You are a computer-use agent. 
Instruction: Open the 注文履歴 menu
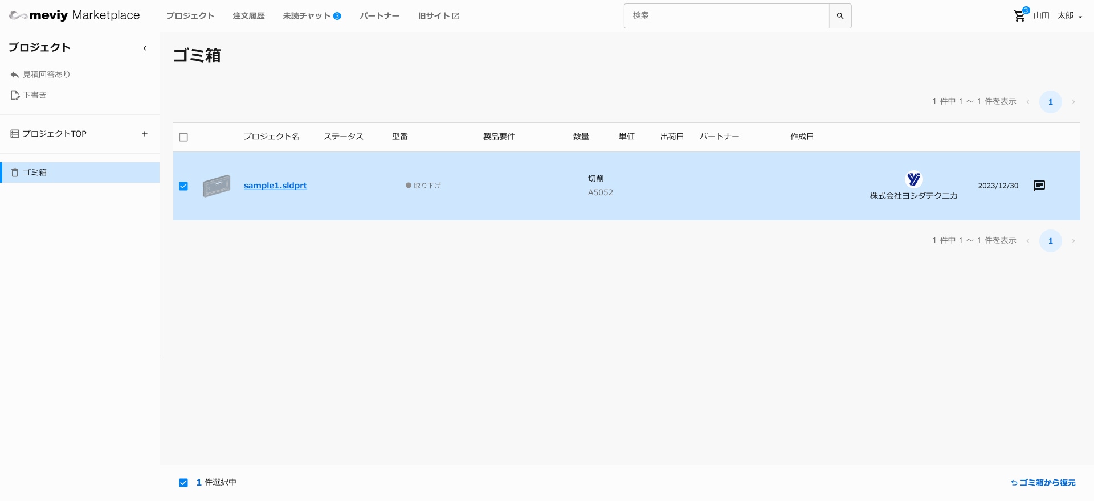[249, 16]
